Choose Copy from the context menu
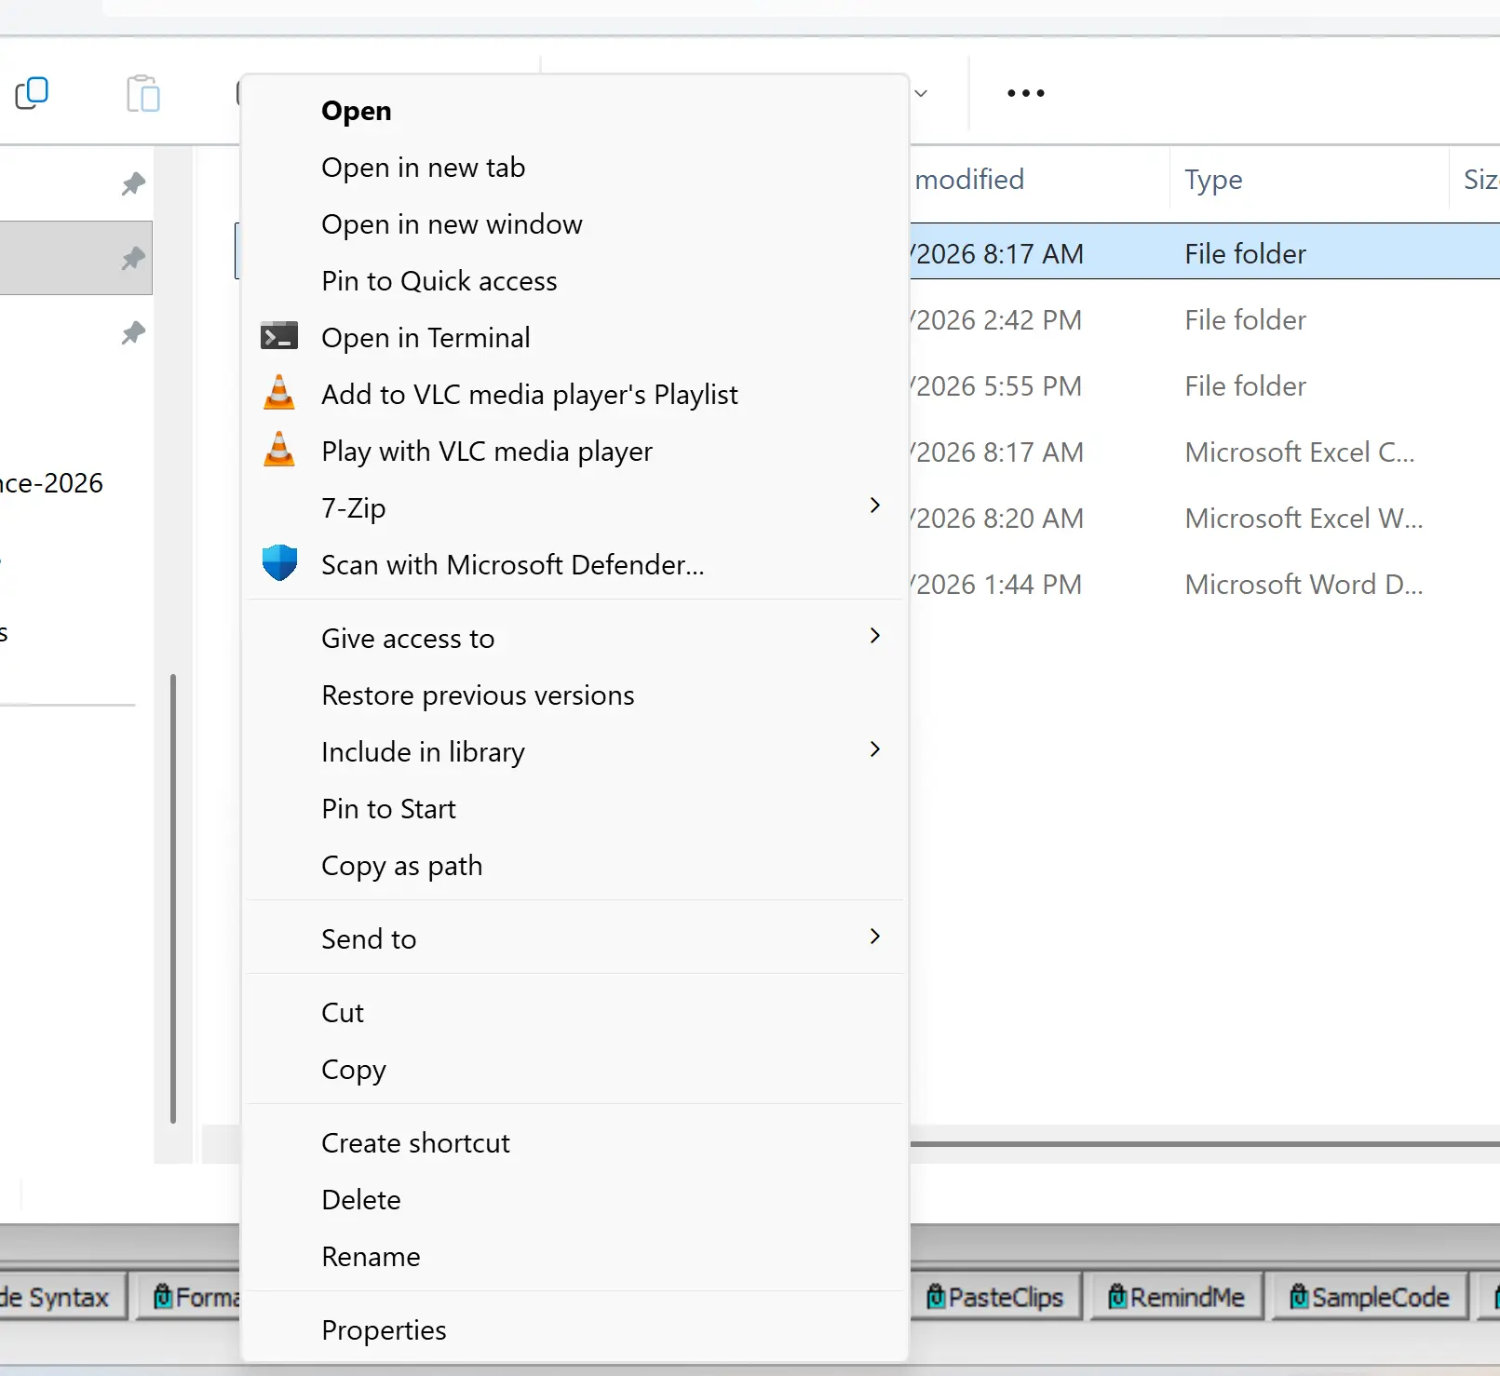The image size is (1500, 1376). [574, 1070]
